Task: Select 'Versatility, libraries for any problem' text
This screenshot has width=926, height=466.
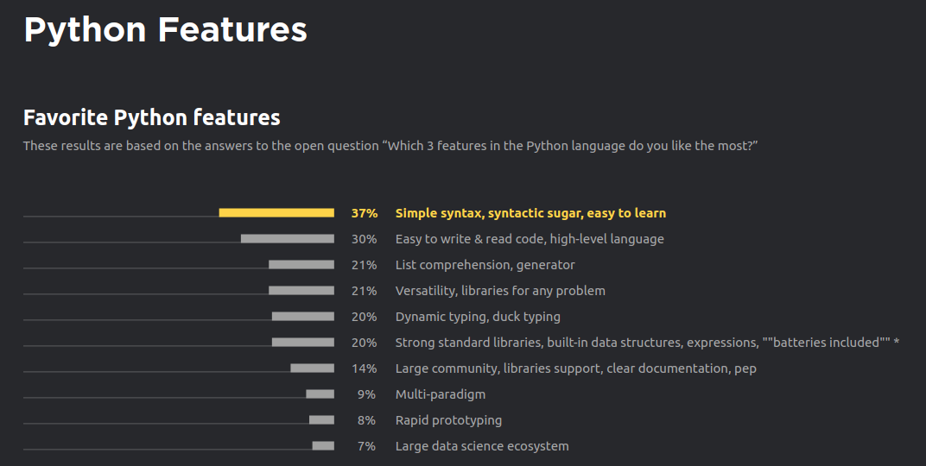Action: [x=500, y=291]
